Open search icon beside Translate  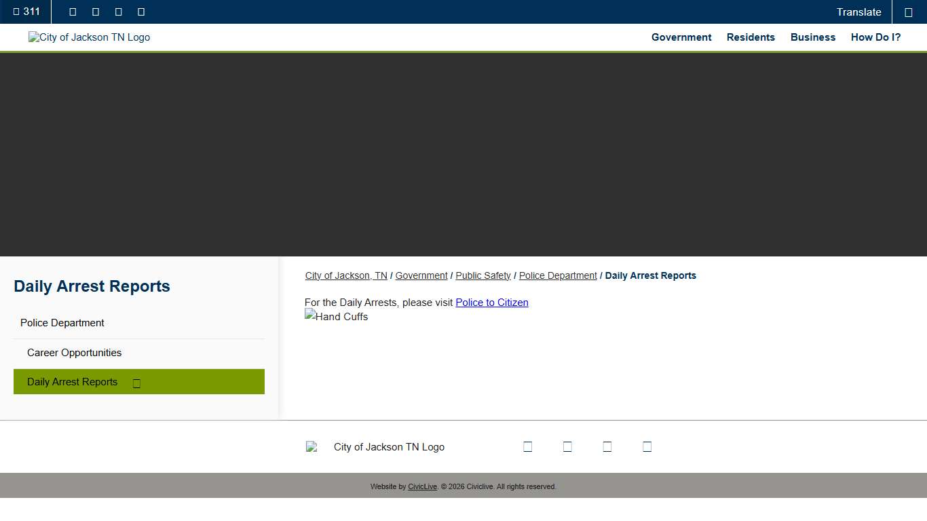pos(909,12)
